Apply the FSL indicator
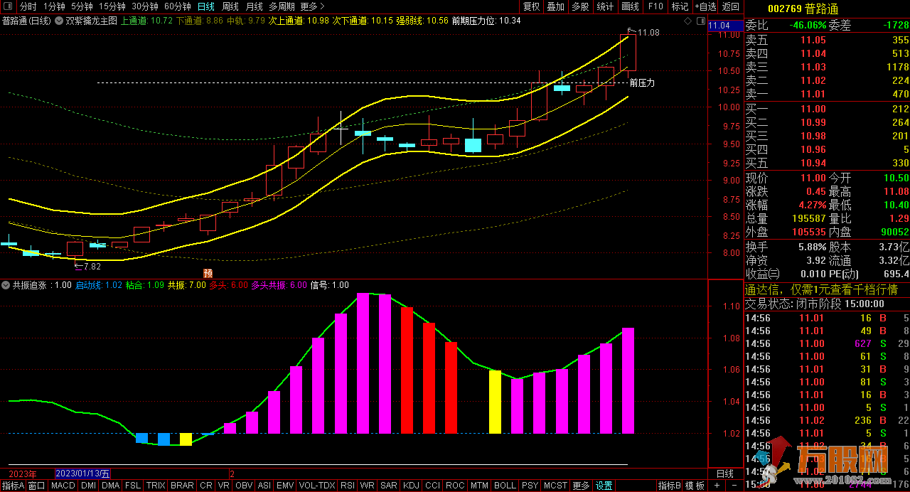 (133, 486)
